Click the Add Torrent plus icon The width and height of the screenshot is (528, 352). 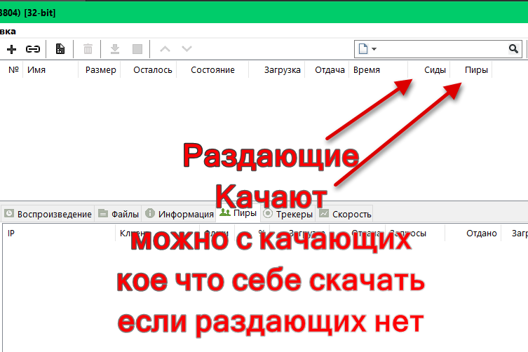click(11, 49)
